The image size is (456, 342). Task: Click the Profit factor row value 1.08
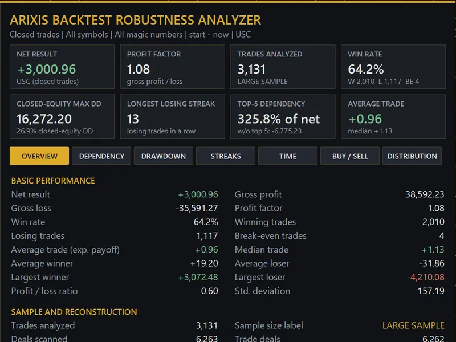pos(436,208)
